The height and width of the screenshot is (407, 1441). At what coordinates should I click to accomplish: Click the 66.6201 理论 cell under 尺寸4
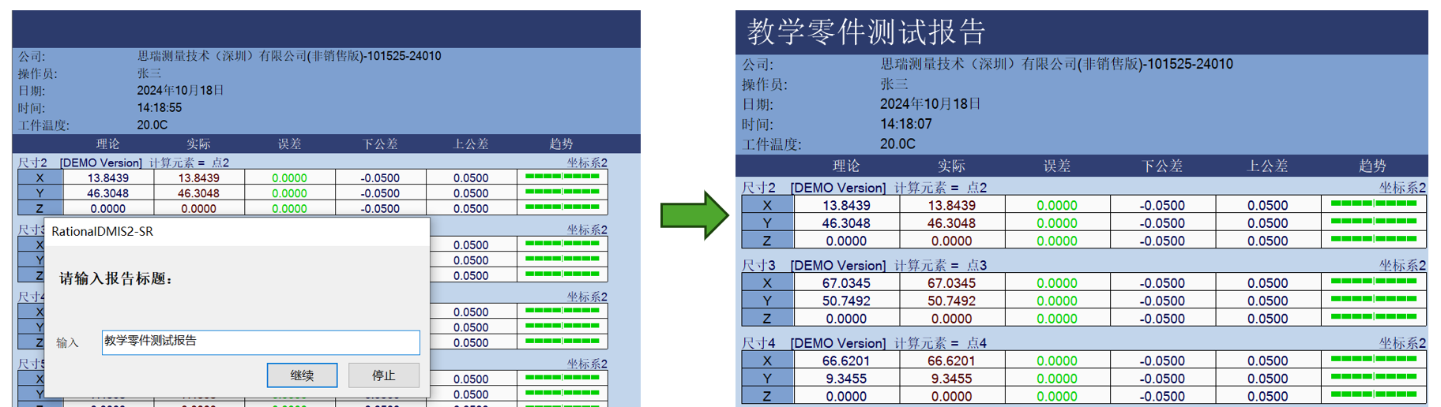[845, 360]
